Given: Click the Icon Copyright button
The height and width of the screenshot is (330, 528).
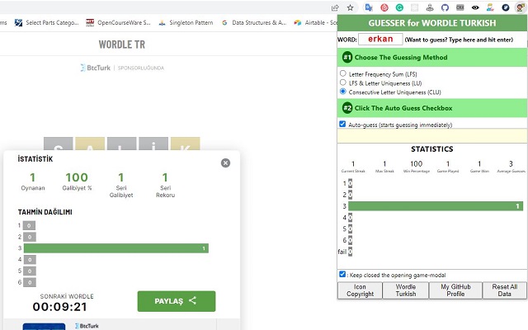Looking at the screenshot, I should click(x=360, y=290).
